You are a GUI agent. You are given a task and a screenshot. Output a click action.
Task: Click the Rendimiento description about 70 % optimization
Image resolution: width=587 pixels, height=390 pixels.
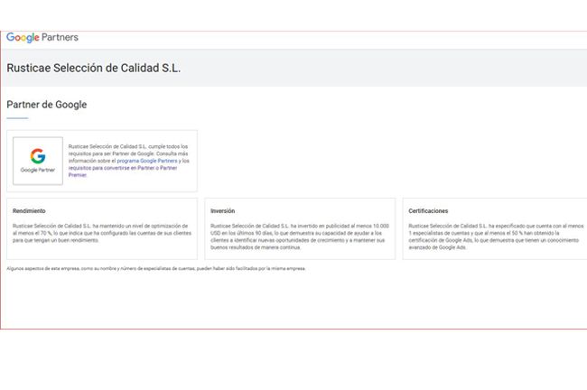pyautogui.click(x=102, y=233)
